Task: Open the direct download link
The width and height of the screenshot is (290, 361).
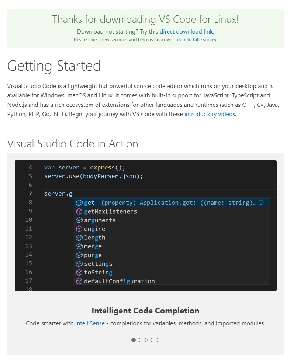Action: click(187, 32)
